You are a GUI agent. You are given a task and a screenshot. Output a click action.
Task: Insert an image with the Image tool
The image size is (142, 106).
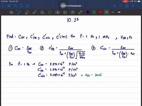65,12
